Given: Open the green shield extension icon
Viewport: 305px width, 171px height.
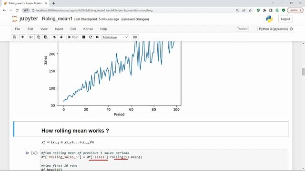Looking at the screenshot, I should (258, 10).
